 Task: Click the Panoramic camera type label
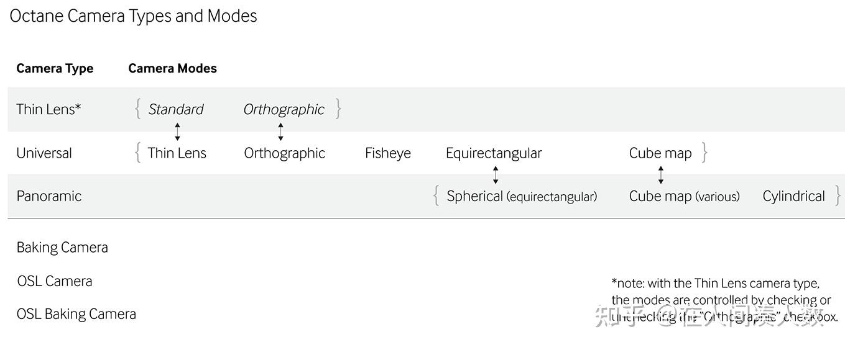(48, 196)
